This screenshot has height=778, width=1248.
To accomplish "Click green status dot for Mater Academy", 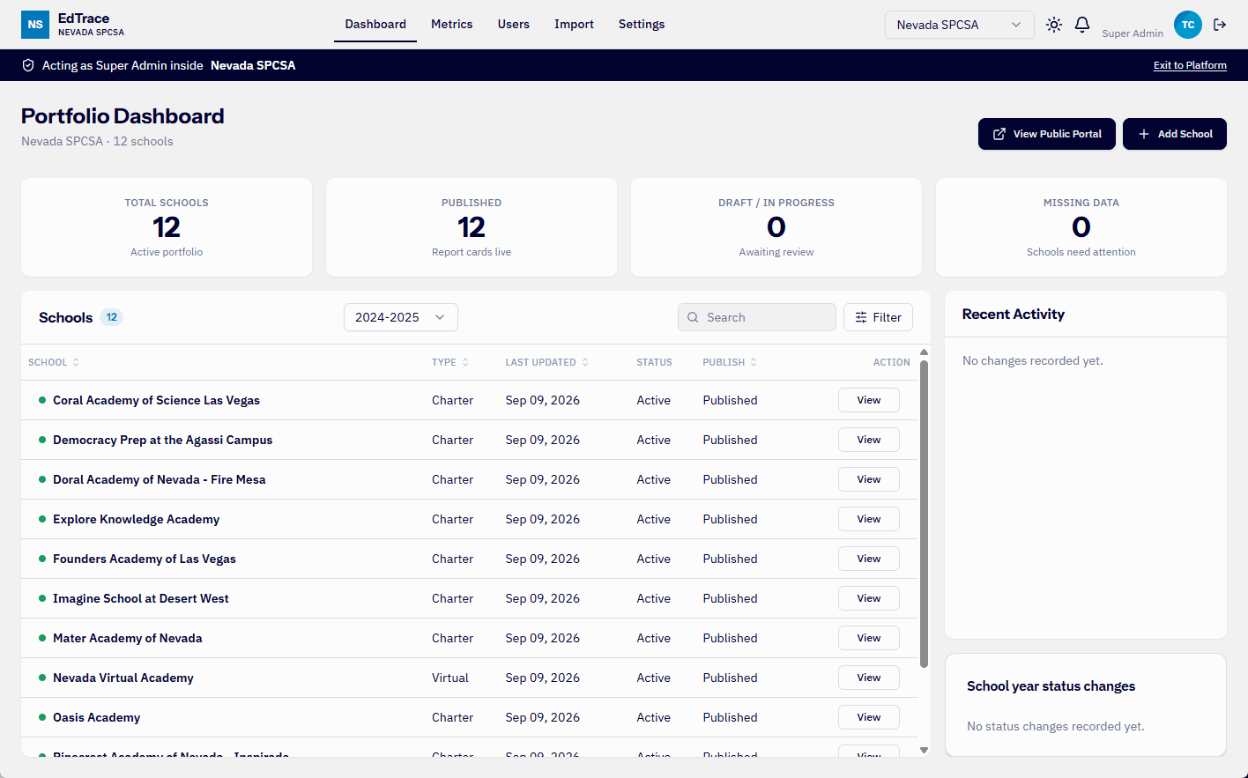I will [42, 638].
